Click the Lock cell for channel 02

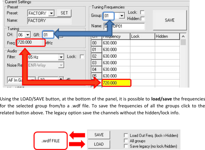(142, 56)
